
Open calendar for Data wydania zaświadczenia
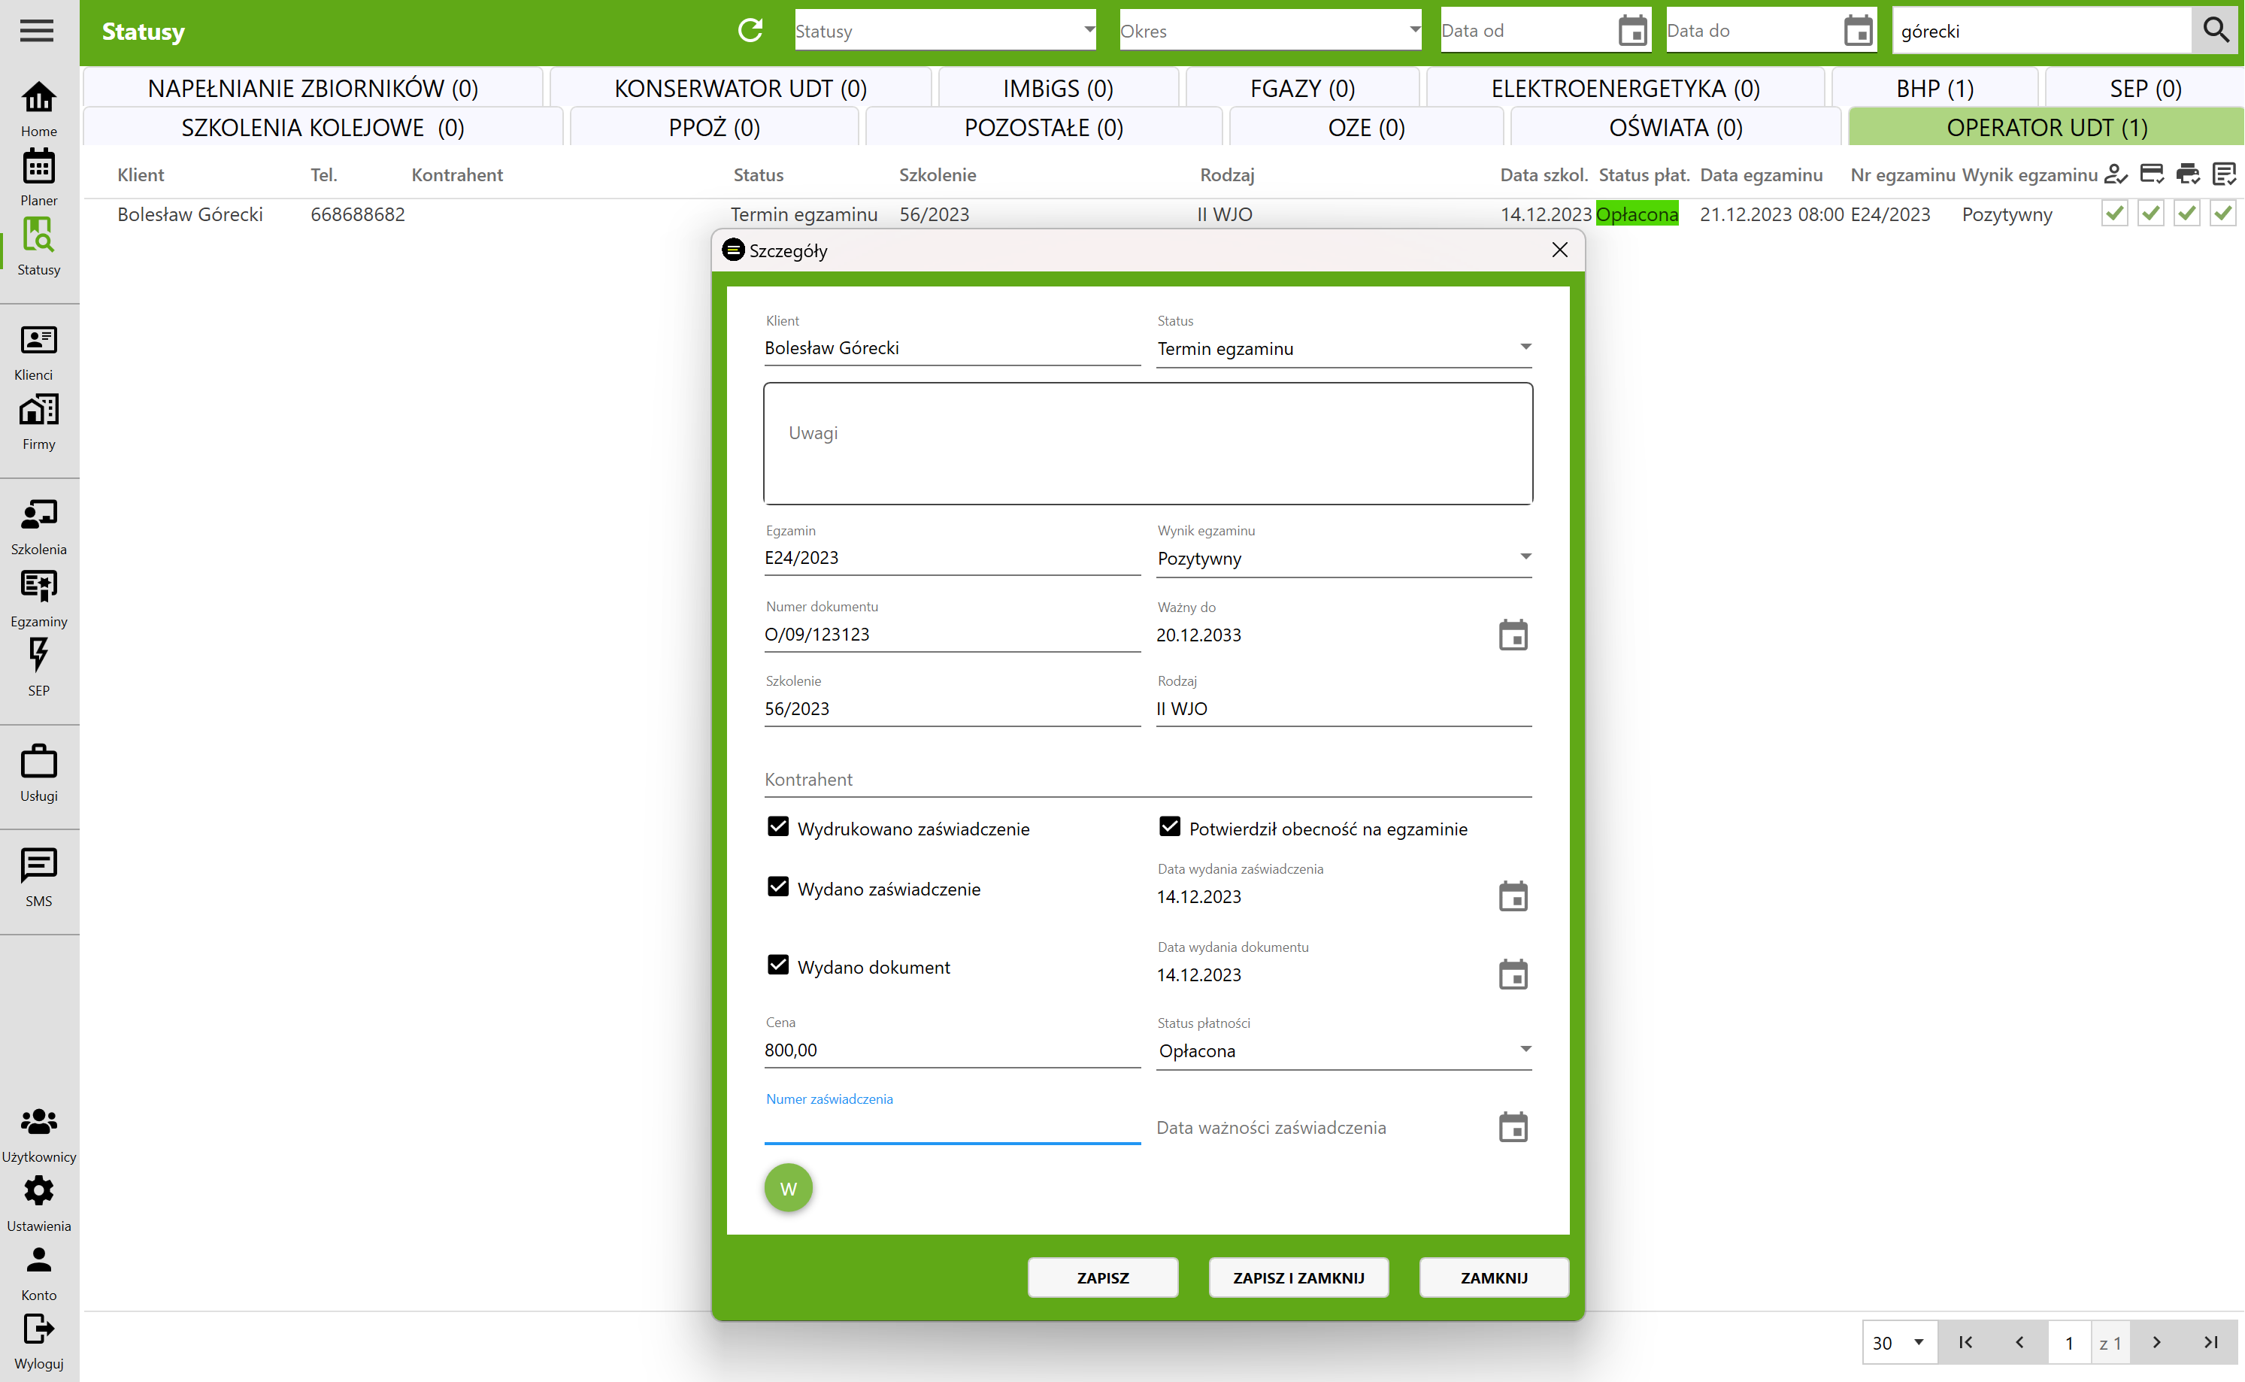[1513, 896]
